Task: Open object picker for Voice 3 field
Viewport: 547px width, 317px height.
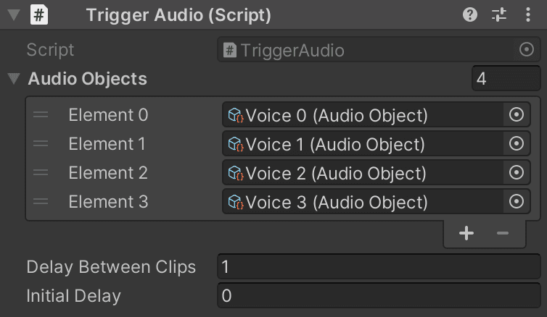Action: click(x=517, y=201)
